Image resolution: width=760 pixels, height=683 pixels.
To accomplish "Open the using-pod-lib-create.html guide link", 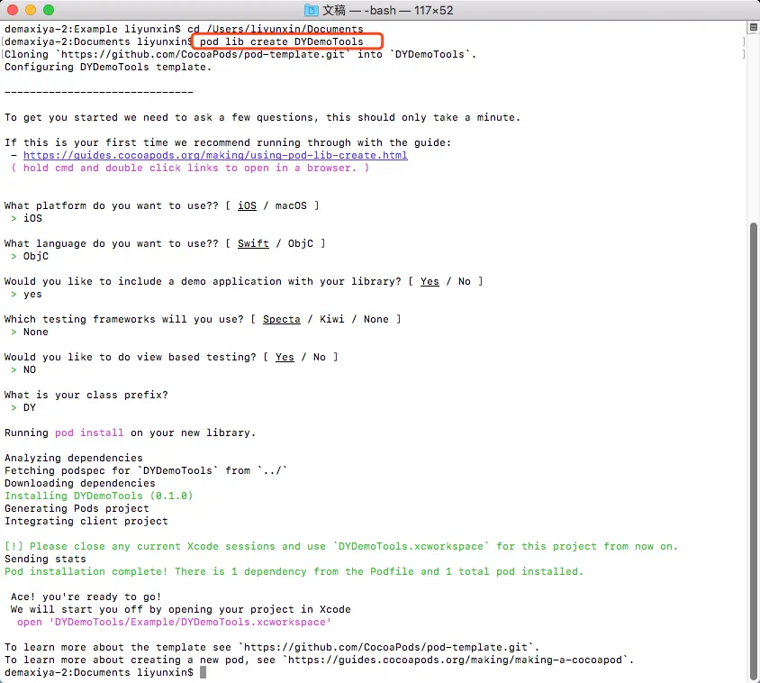I will 215,155.
